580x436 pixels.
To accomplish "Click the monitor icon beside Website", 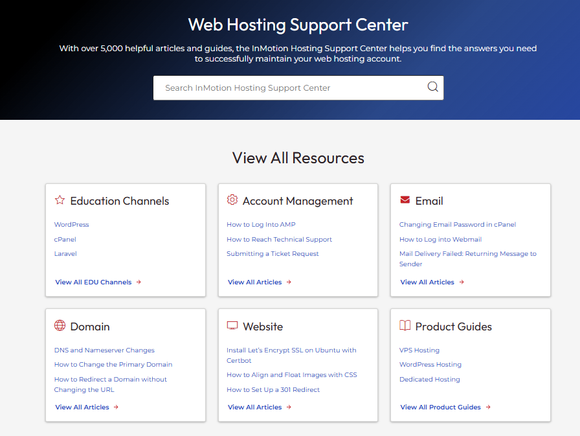I will pyautogui.click(x=232, y=326).
